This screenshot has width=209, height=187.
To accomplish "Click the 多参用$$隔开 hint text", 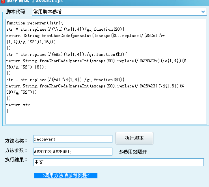I will pyautogui.click(x=133, y=152).
